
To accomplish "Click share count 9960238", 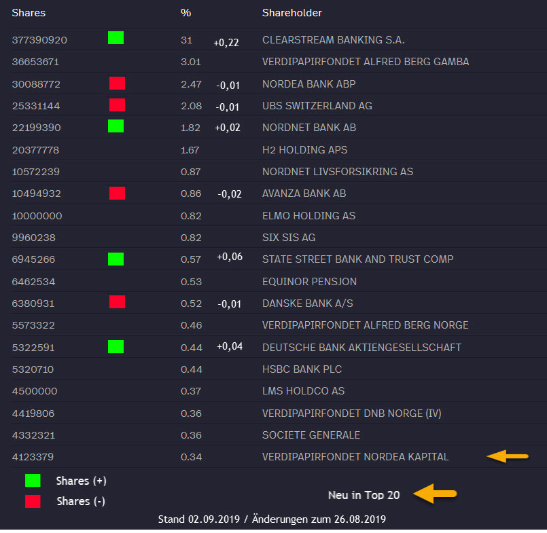I will pyautogui.click(x=33, y=238).
